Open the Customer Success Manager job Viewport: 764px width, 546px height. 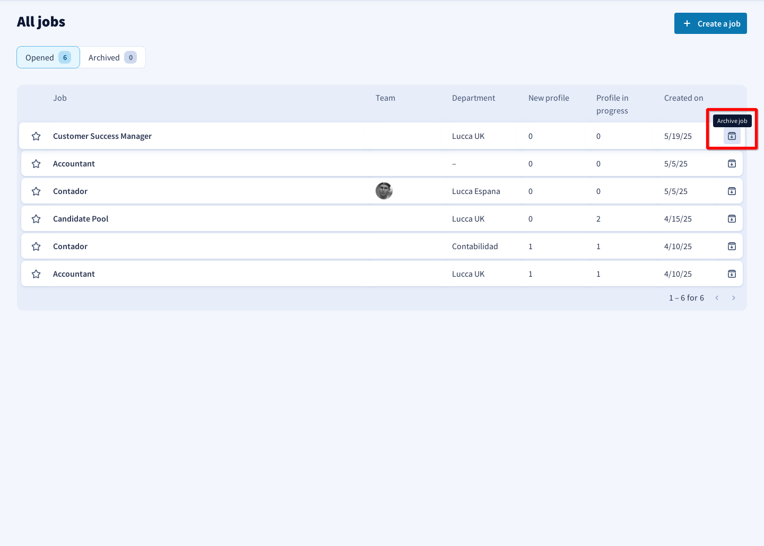click(x=102, y=136)
